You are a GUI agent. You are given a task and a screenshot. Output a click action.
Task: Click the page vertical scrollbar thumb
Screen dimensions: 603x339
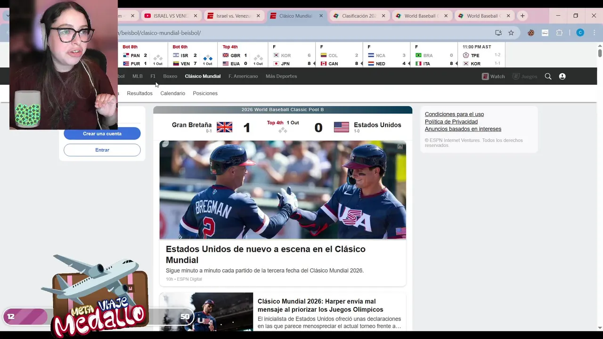pyautogui.click(x=600, y=53)
